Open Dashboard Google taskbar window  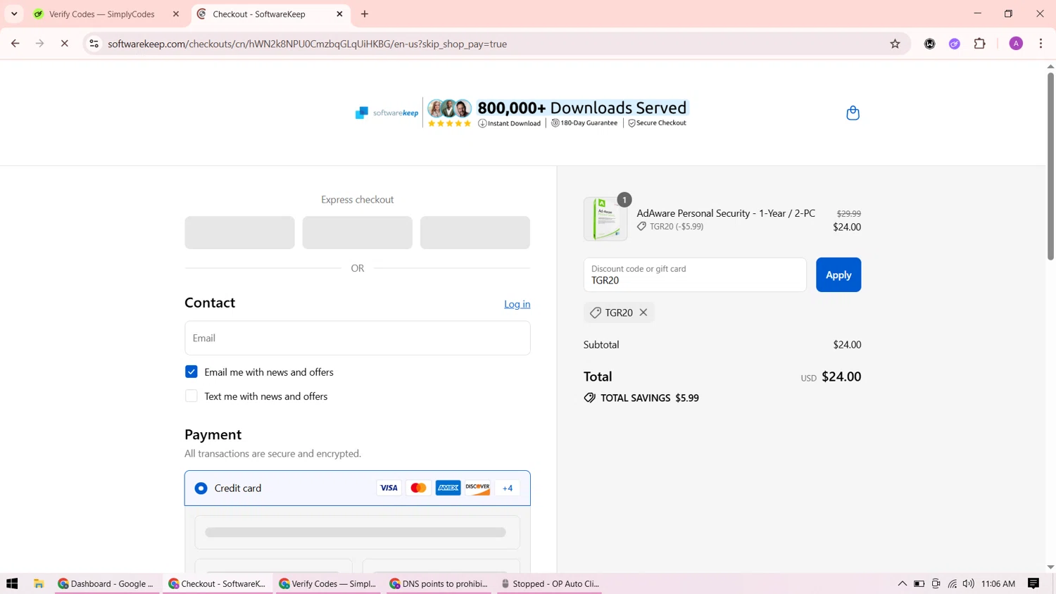(x=106, y=583)
